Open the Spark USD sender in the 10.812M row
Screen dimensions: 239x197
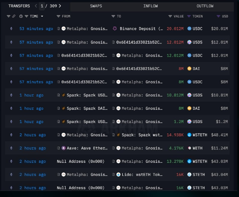[87, 95]
